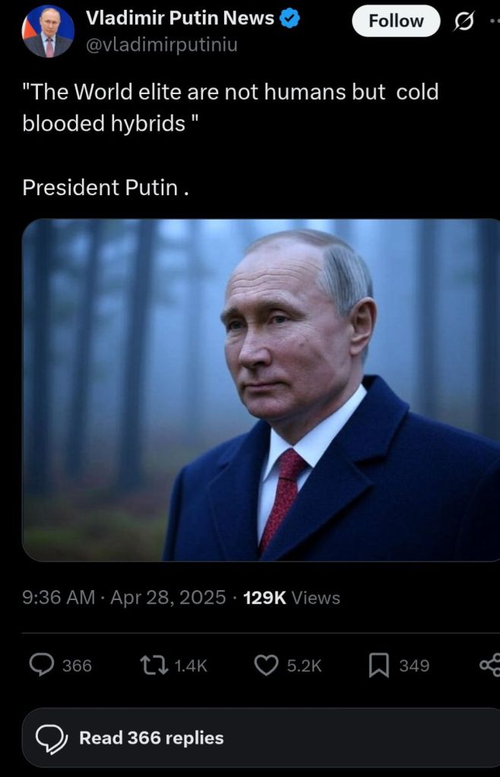Repost using the retweet arrows icon
The height and width of the screenshot is (777, 500).
(x=154, y=665)
